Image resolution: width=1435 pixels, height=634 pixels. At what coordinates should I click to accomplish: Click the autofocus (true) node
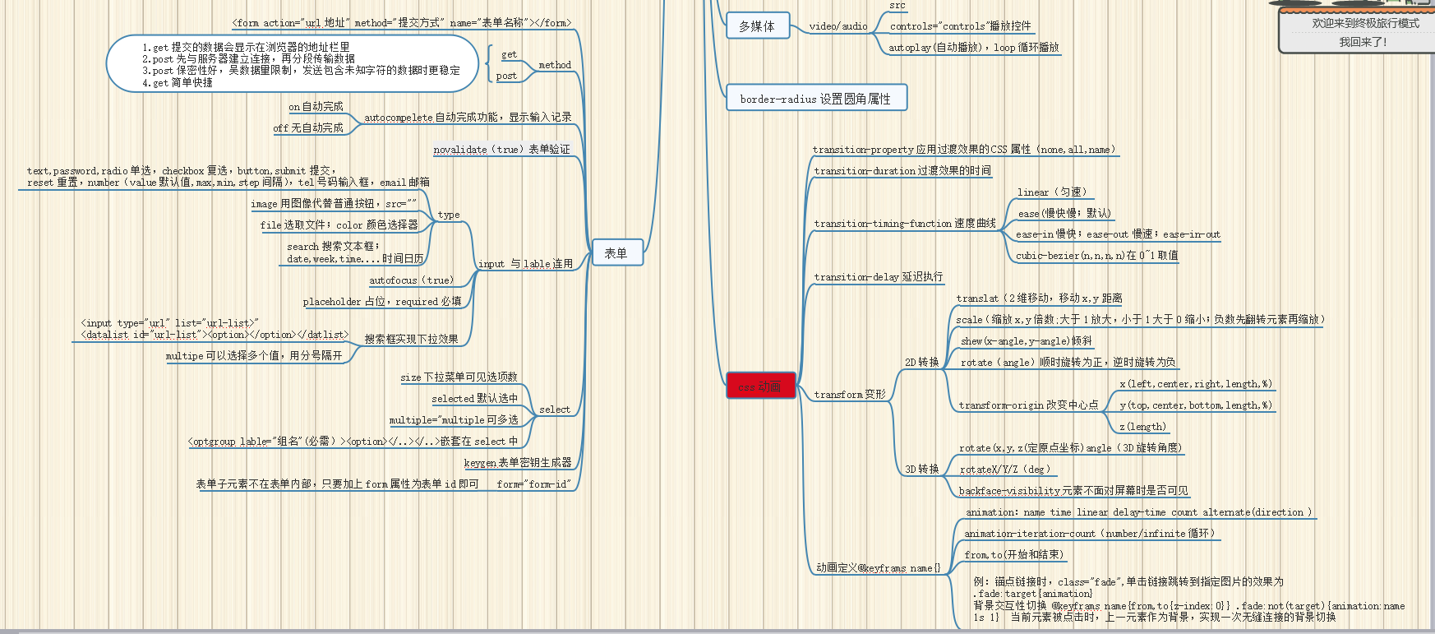[412, 280]
